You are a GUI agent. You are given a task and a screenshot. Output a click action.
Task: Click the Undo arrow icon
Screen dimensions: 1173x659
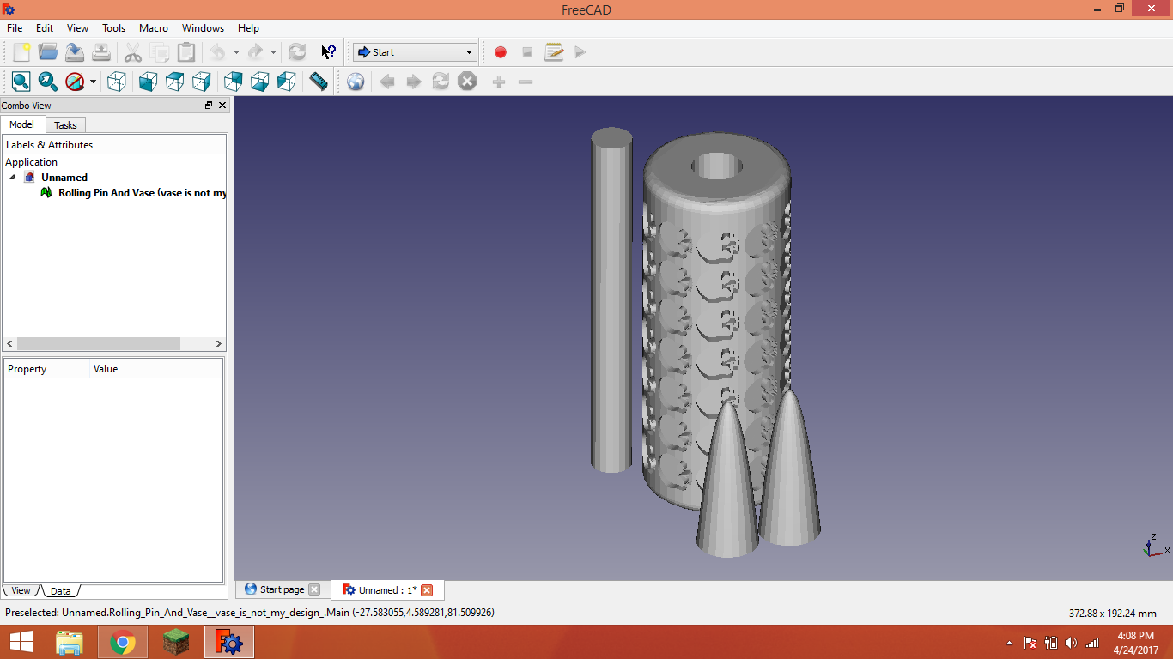coord(217,52)
